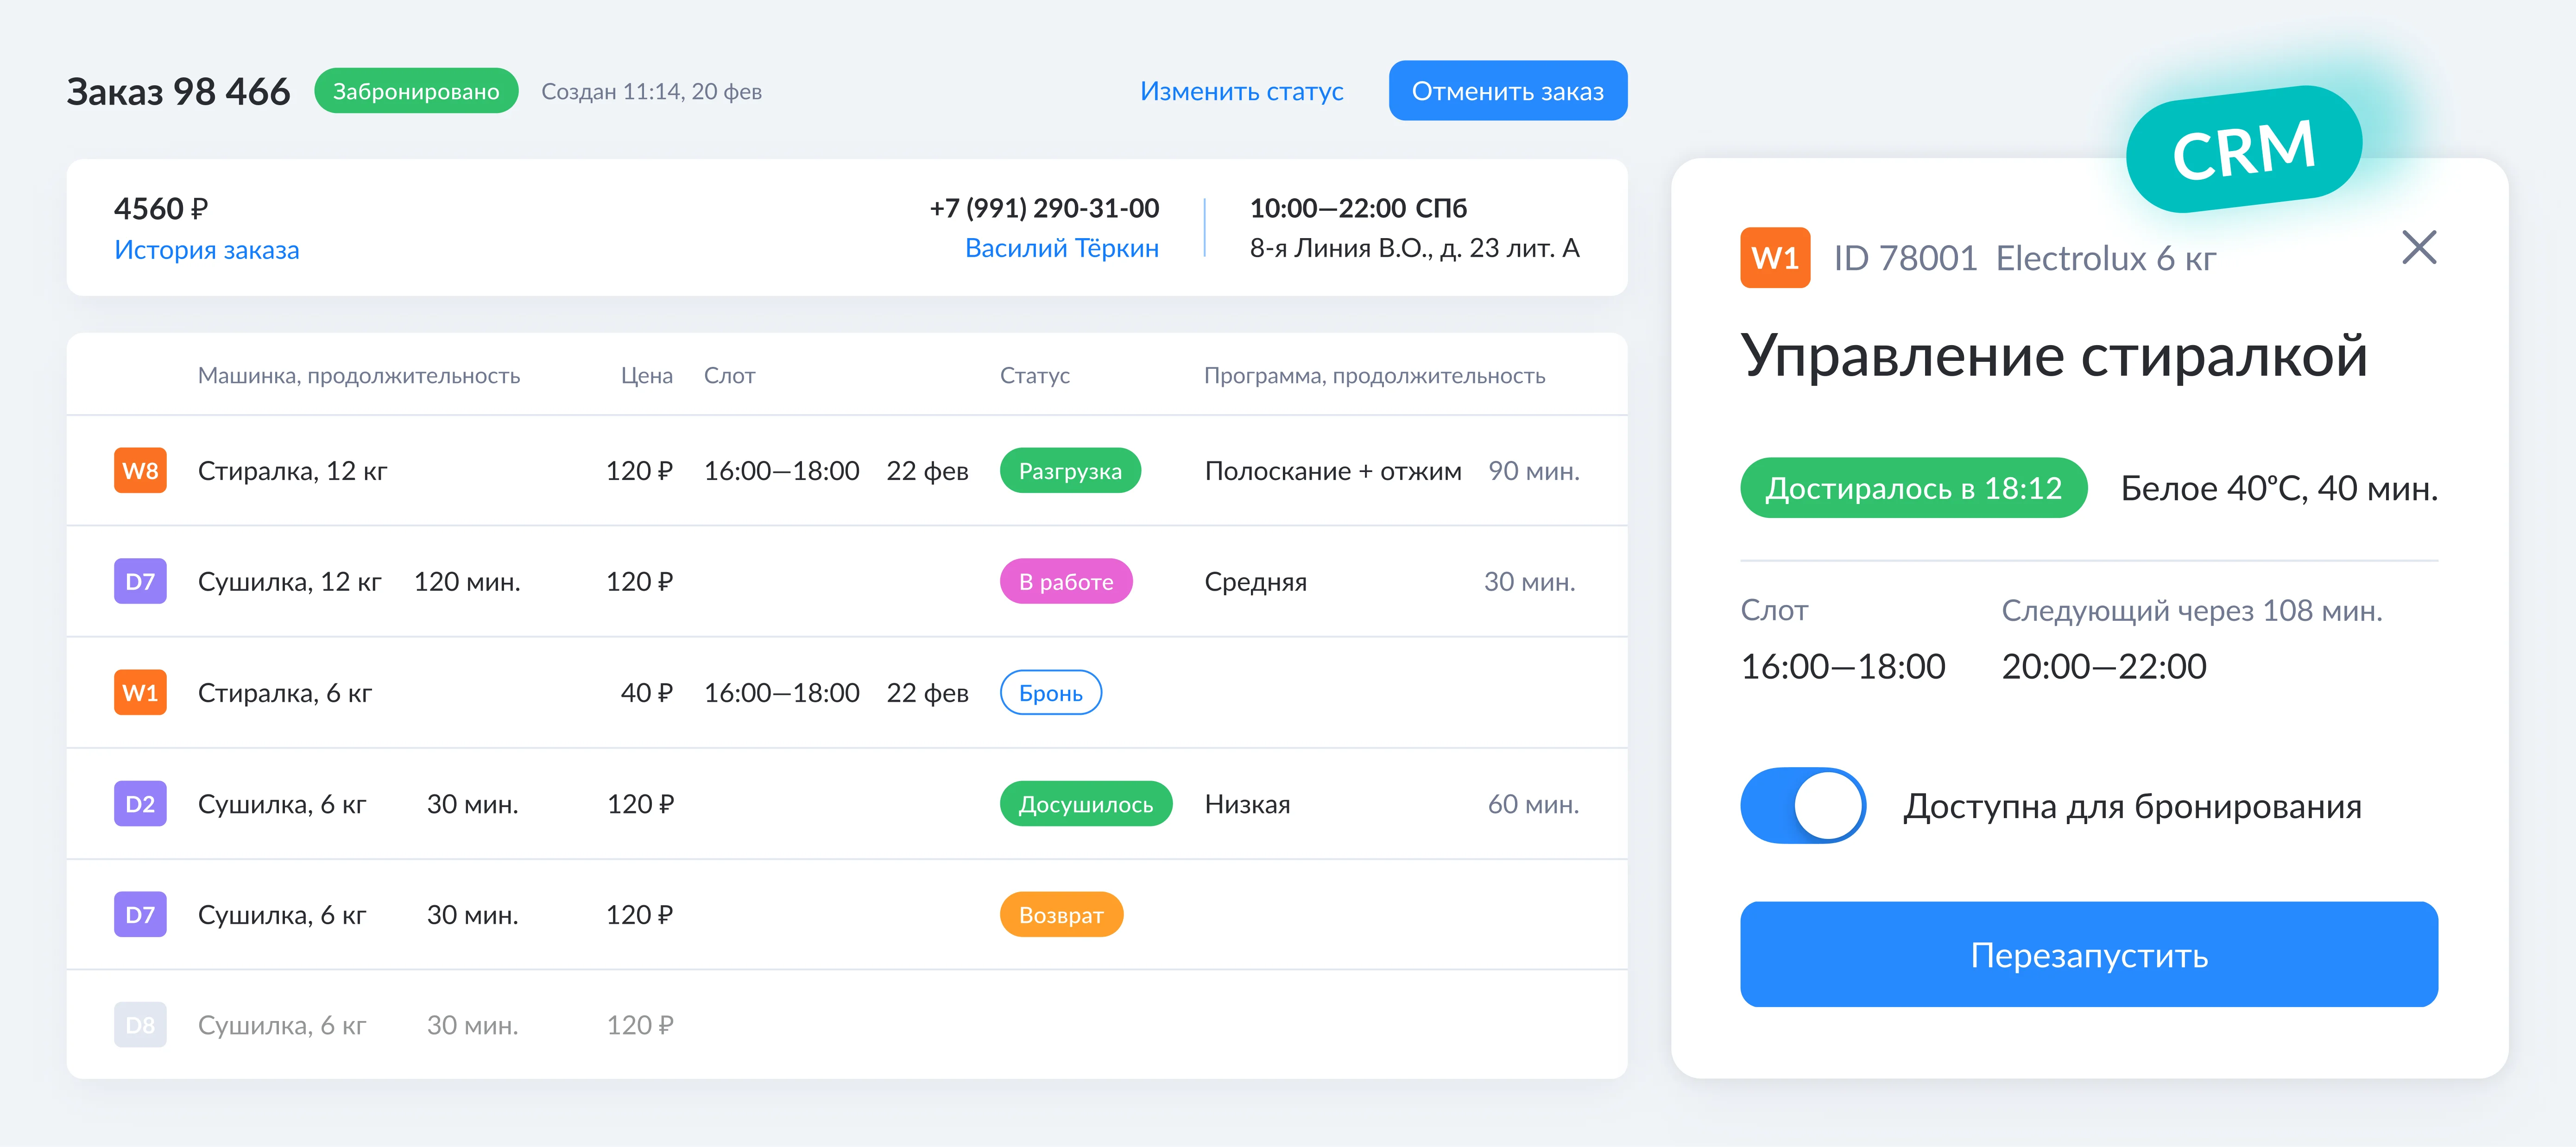
Task: Click the Достиралось в 18:12 badge
Action: tap(1913, 488)
